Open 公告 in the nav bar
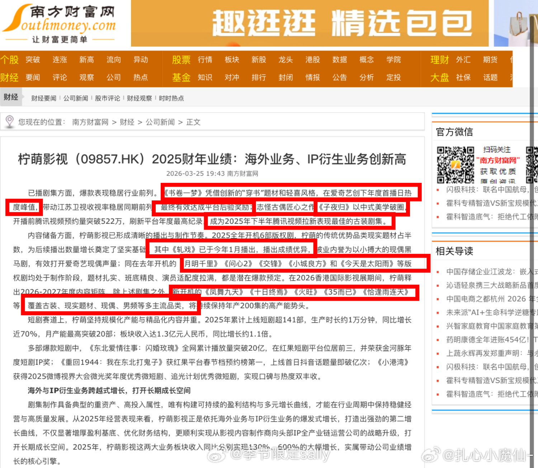Image resolution: width=538 pixels, height=468 pixels. click(339, 77)
